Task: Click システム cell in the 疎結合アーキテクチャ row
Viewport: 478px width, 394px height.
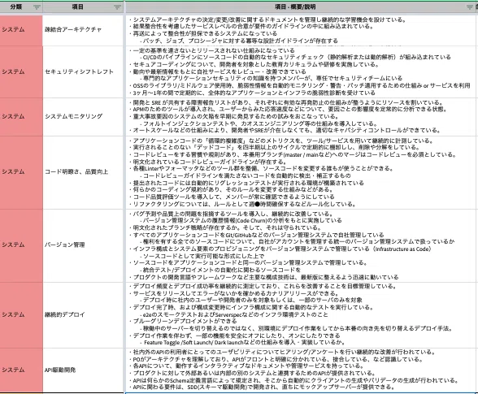Action: [x=21, y=30]
